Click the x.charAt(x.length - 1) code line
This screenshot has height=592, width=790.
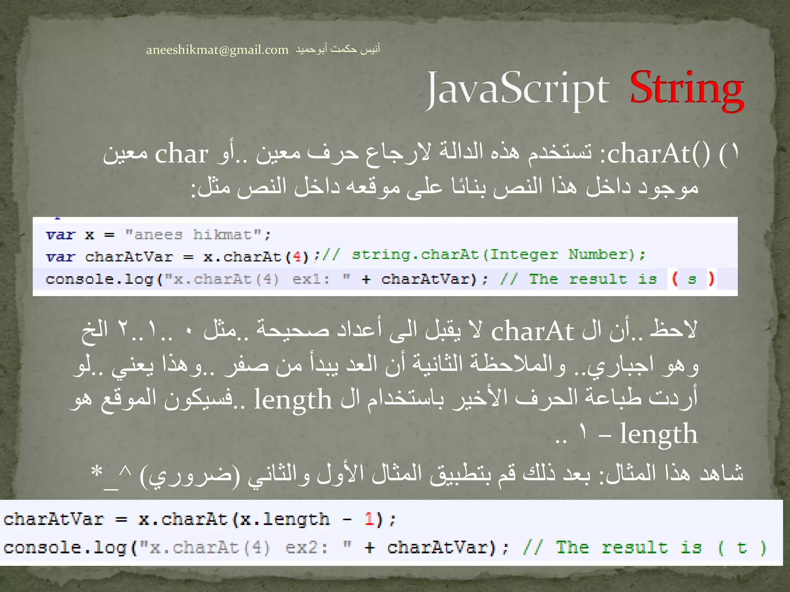coord(199,520)
